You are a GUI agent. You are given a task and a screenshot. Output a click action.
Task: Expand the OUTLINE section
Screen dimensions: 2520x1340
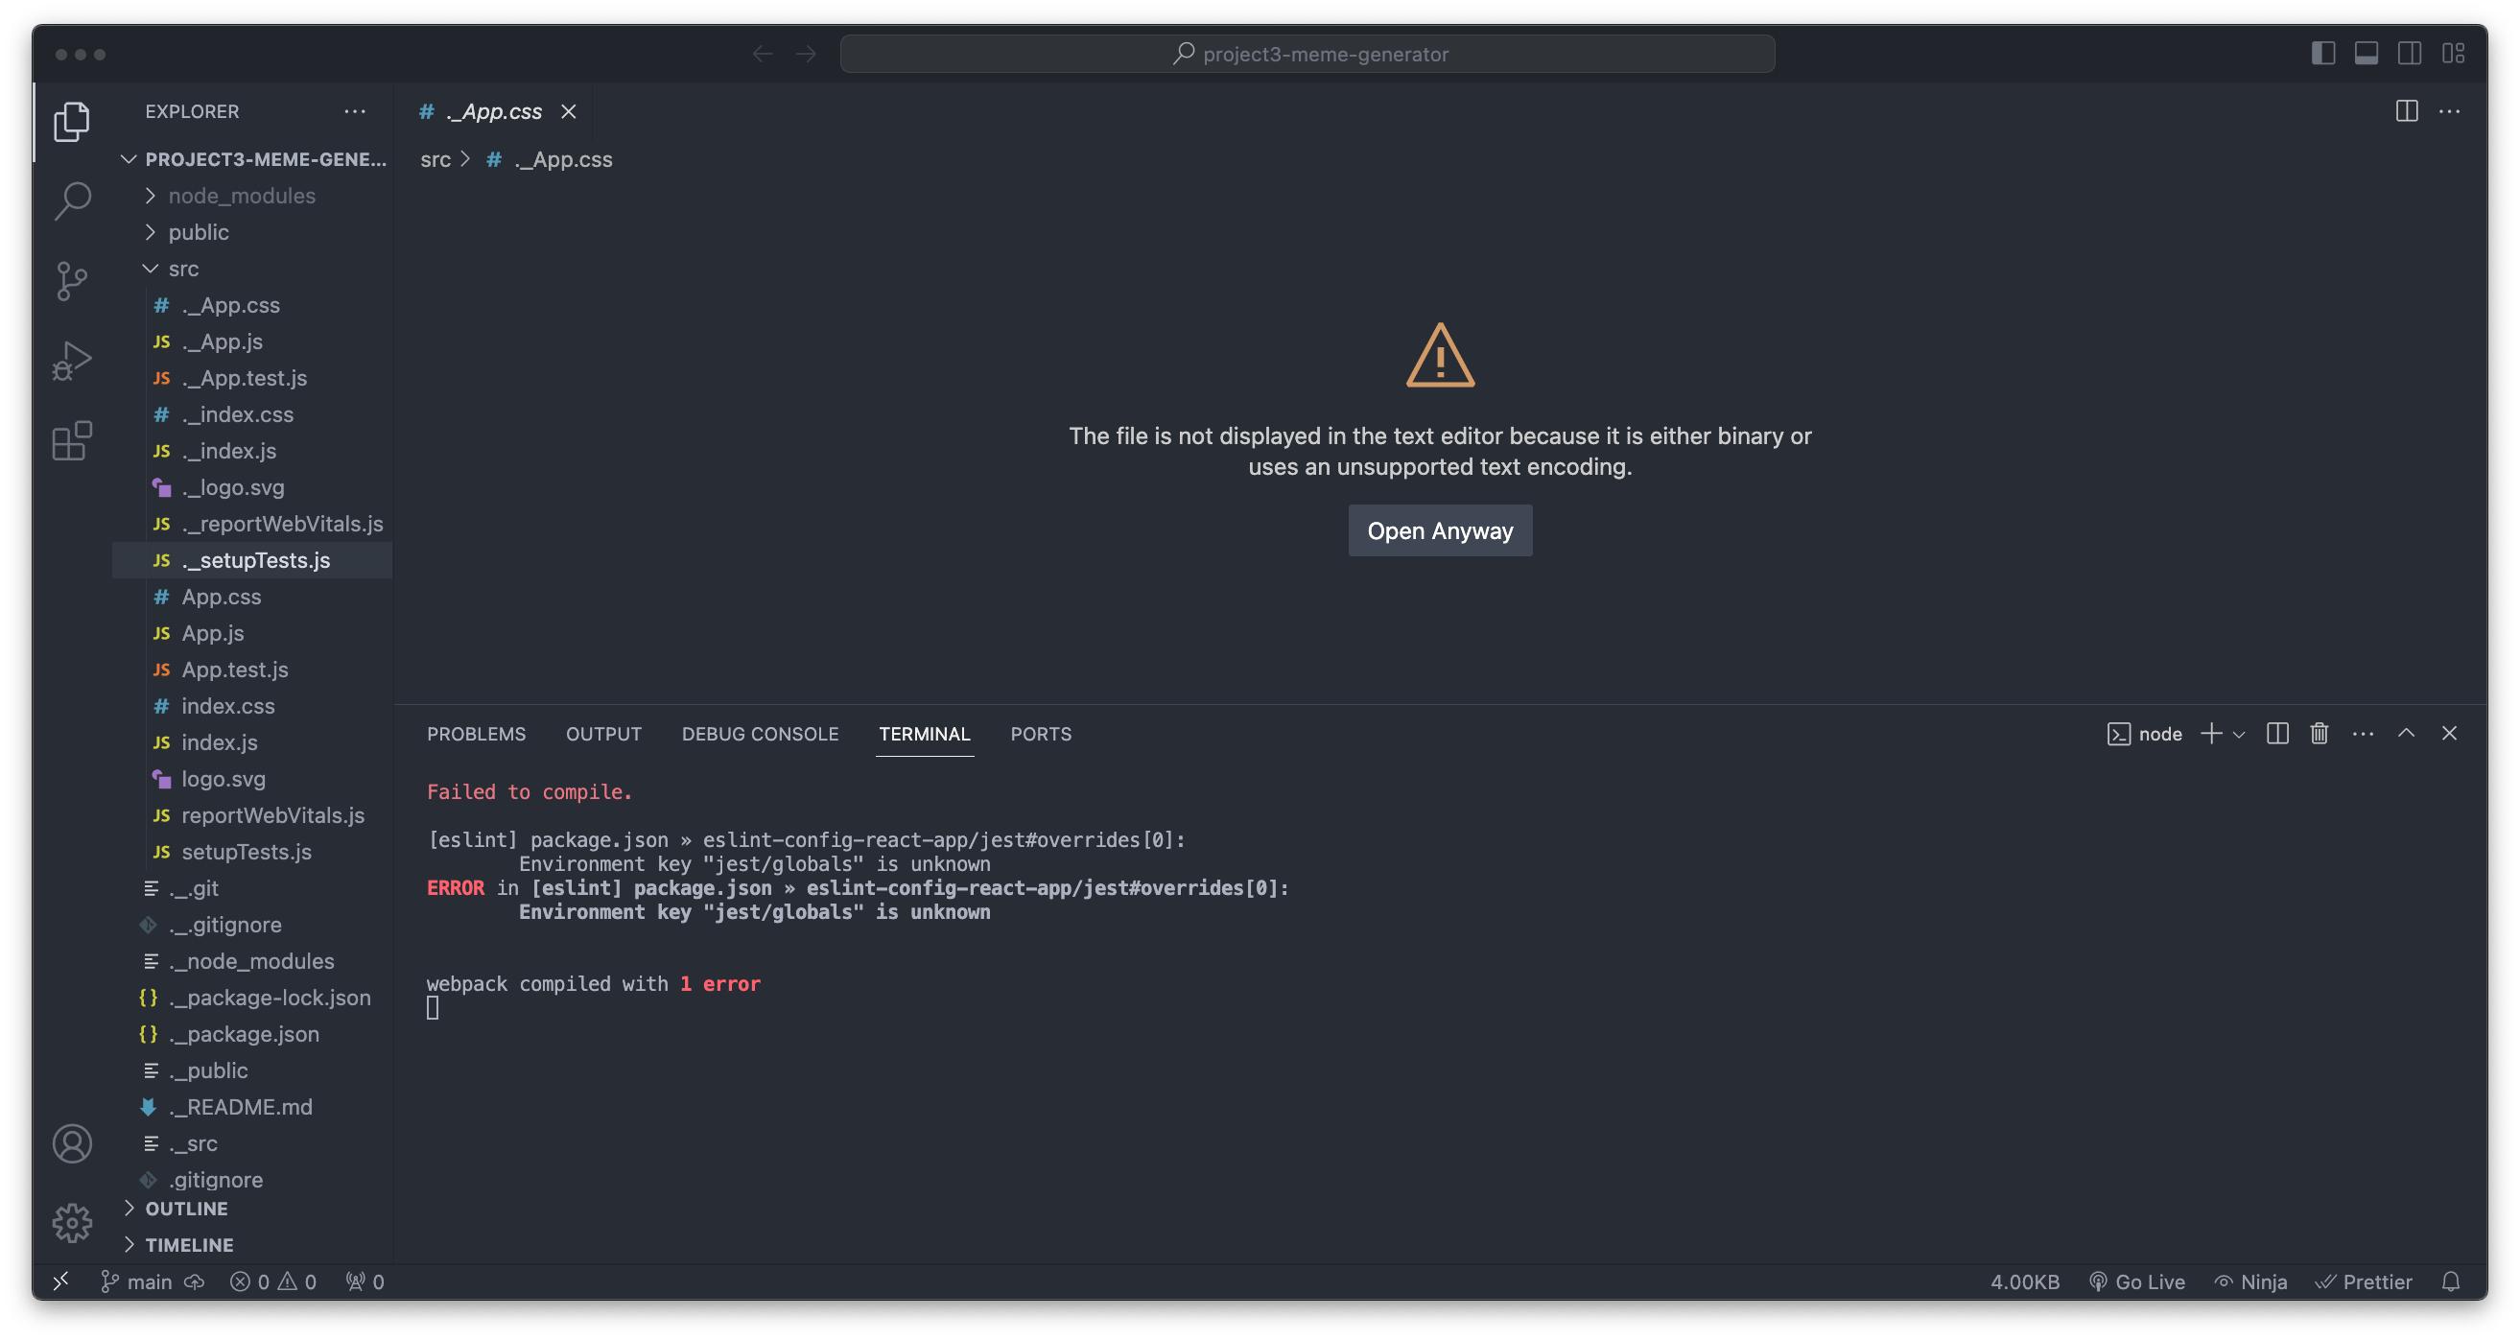point(186,1209)
